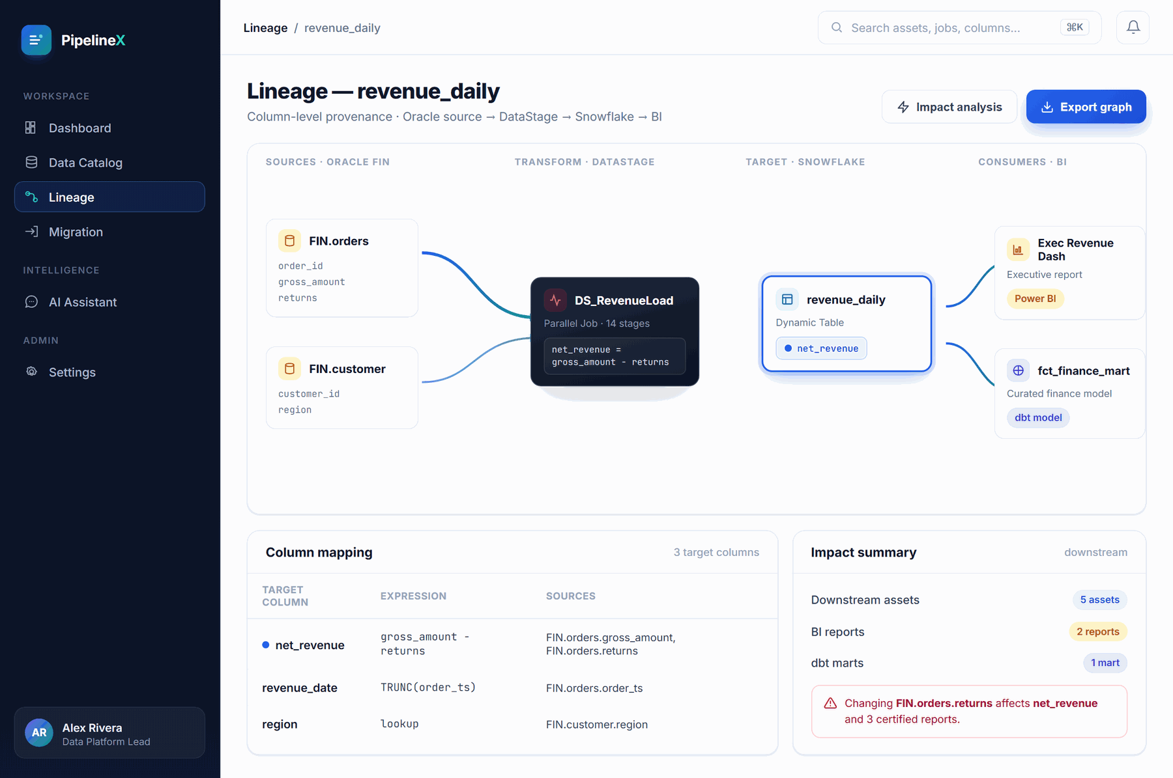Click the Power BI tag
Screen dimensions: 1173x778
pos(1035,299)
